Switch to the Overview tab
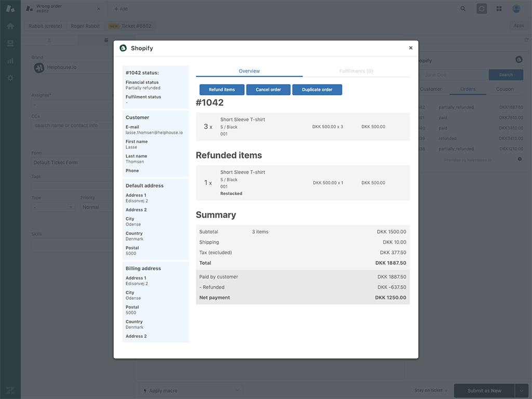Image resolution: width=532 pixels, height=399 pixels. point(249,71)
